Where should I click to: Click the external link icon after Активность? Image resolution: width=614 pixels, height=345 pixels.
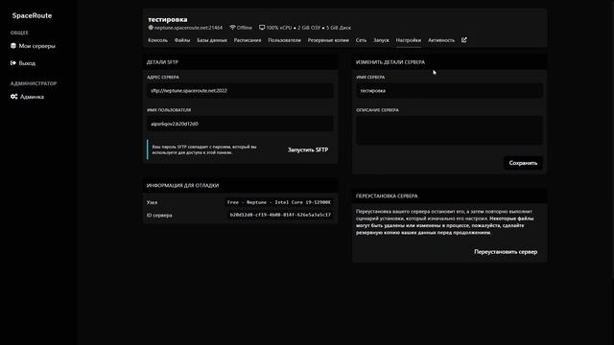pos(464,40)
